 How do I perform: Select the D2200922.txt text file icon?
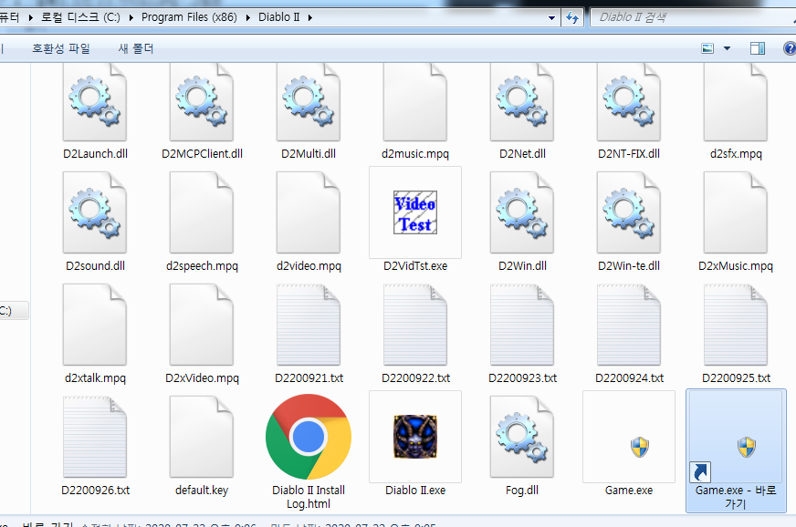(x=415, y=325)
